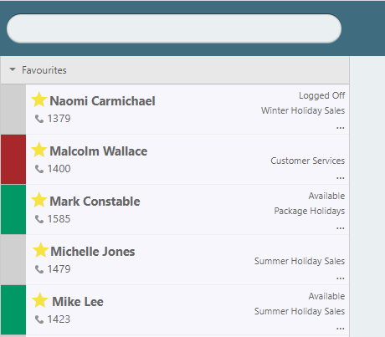
Task: Collapse the Favourites section arrow
Action: pyautogui.click(x=13, y=69)
